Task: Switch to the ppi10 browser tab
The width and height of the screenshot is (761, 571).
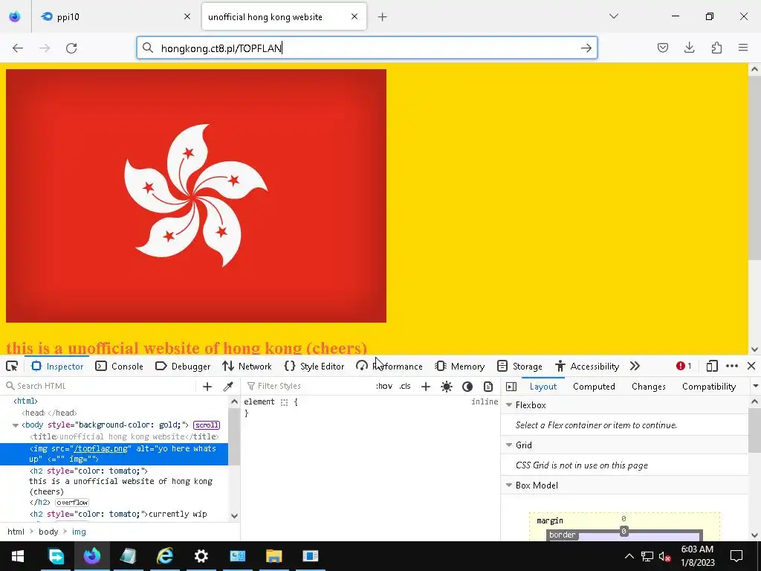Action: pyautogui.click(x=115, y=17)
